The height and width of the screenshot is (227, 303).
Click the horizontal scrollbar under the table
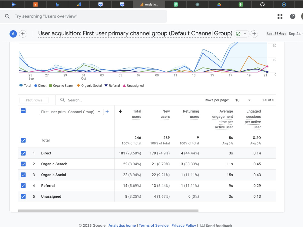point(108,211)
